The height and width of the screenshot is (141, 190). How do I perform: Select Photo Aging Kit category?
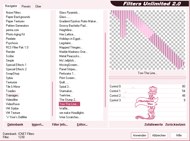(x=15, y=34)
